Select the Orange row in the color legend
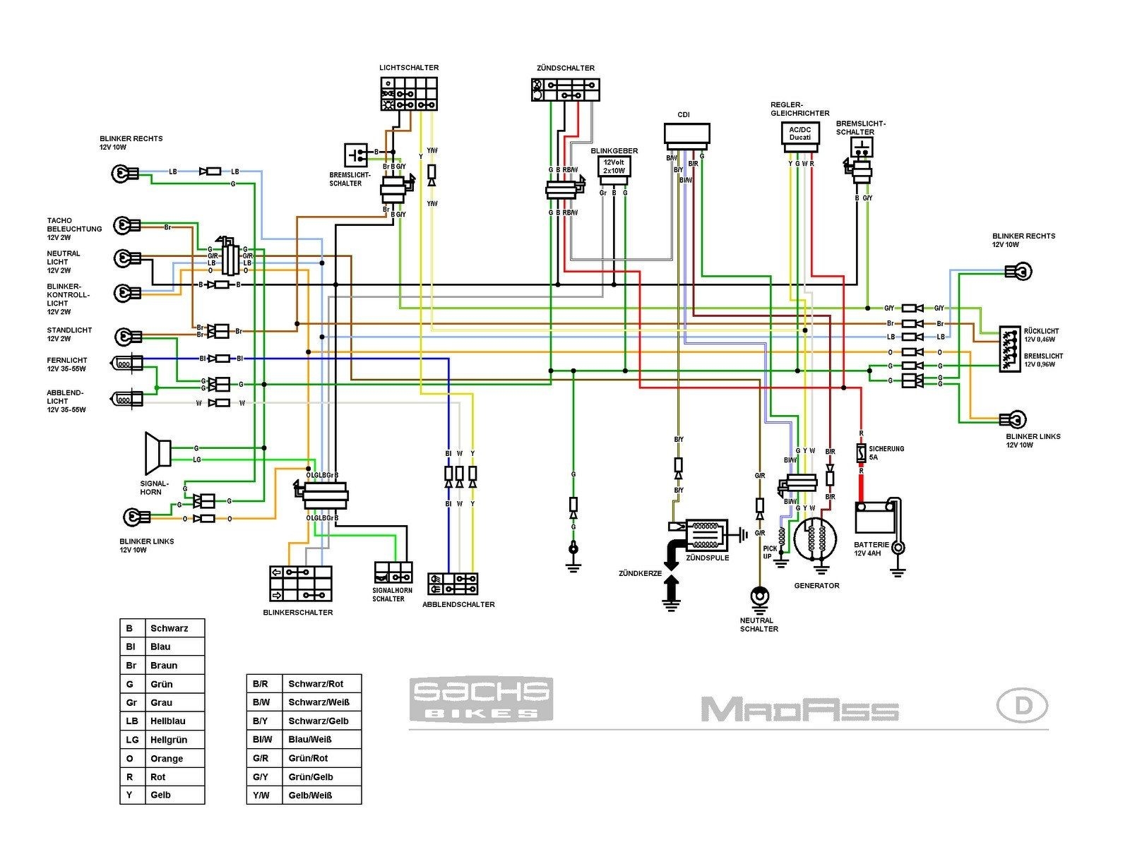The image size is (1130, 847). pos(162,759)
